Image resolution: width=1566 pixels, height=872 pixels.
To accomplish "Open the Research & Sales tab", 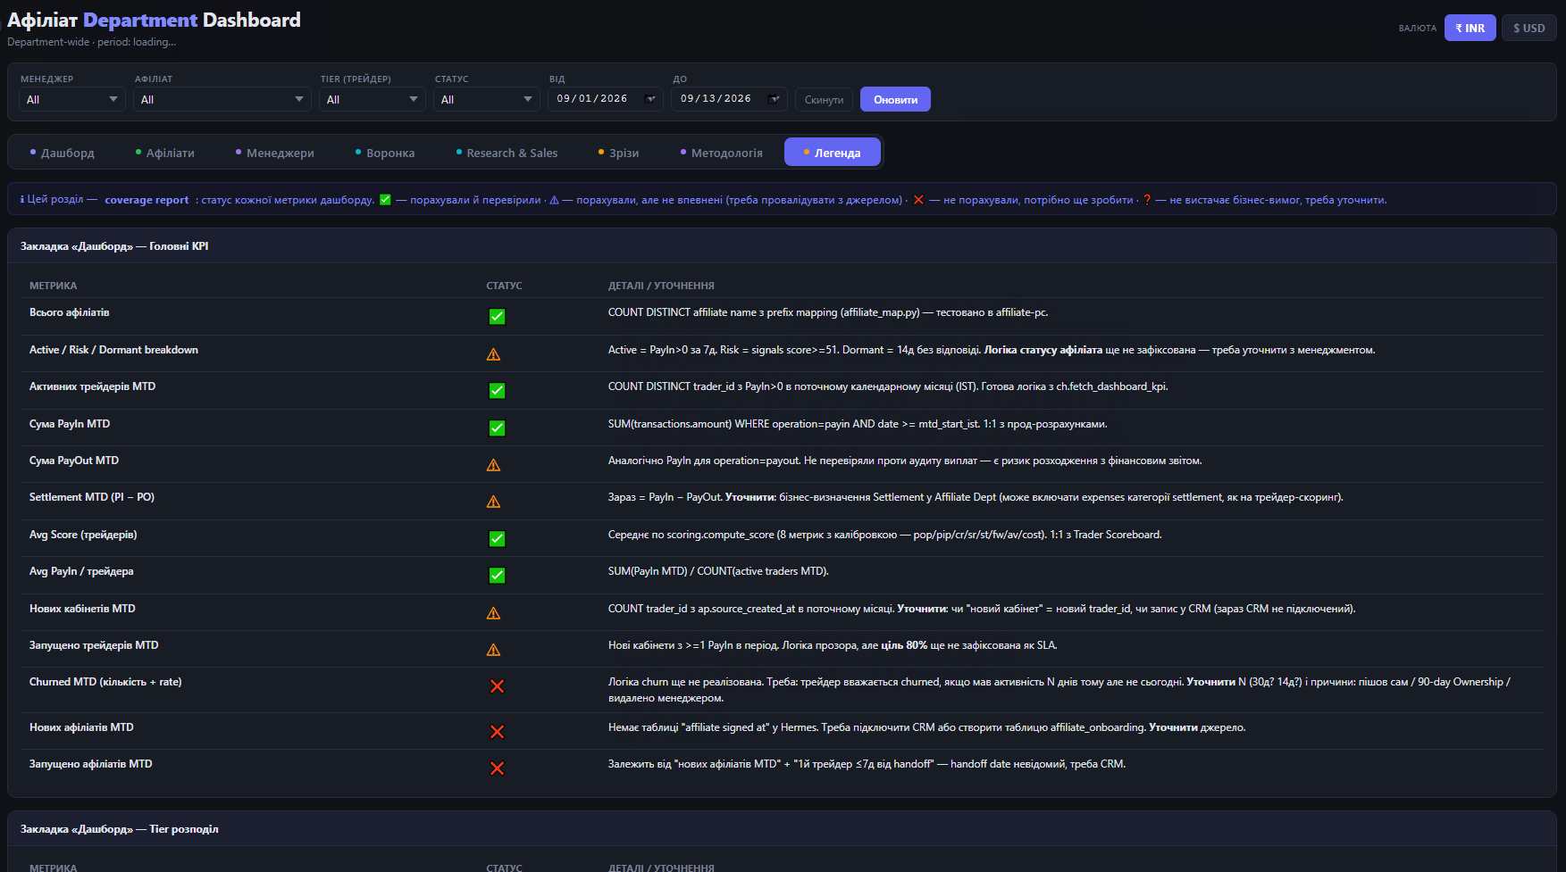I will click(x=507, y=153).
